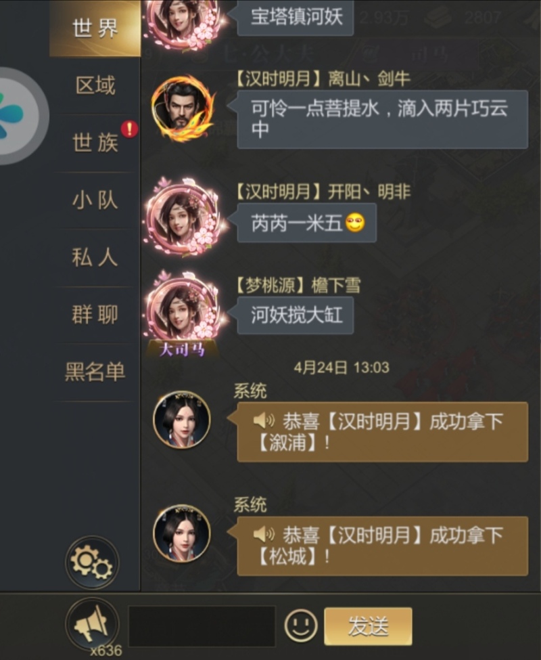
Task: Select the 小队 chat tab
Action: tap(95, 200)
